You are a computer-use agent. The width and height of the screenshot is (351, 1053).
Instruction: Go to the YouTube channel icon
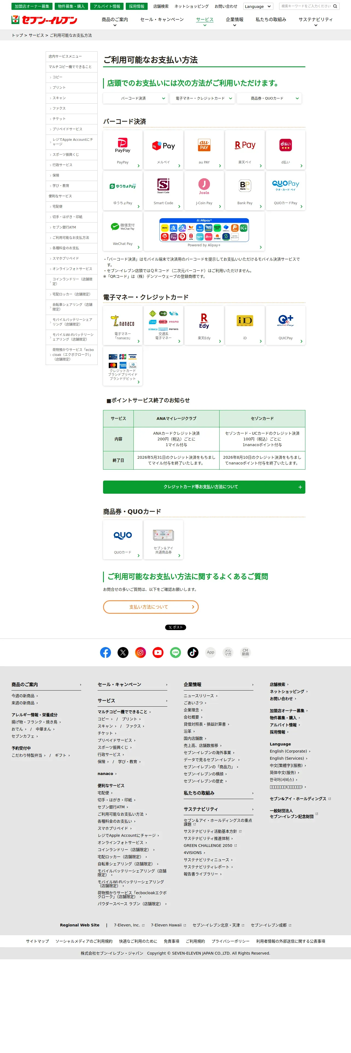(158, 653)
